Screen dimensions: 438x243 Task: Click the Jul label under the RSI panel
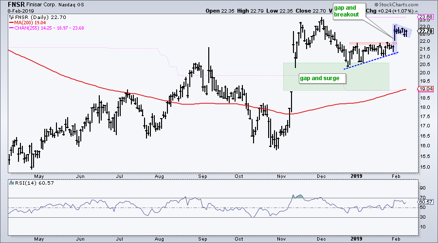click(120, 239)
